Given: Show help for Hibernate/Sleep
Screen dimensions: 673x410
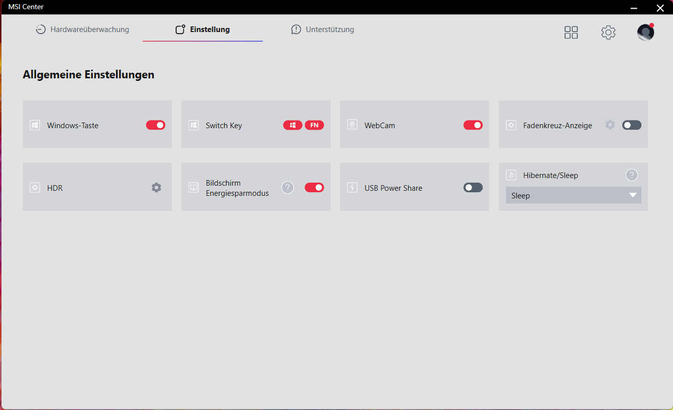Looking at the screenshot, I should [x=631, y=175].
